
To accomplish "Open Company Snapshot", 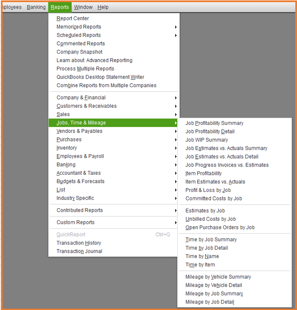I will 114,52.
